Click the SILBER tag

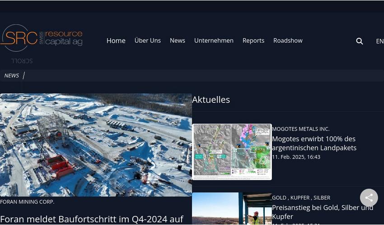point(322,198)
